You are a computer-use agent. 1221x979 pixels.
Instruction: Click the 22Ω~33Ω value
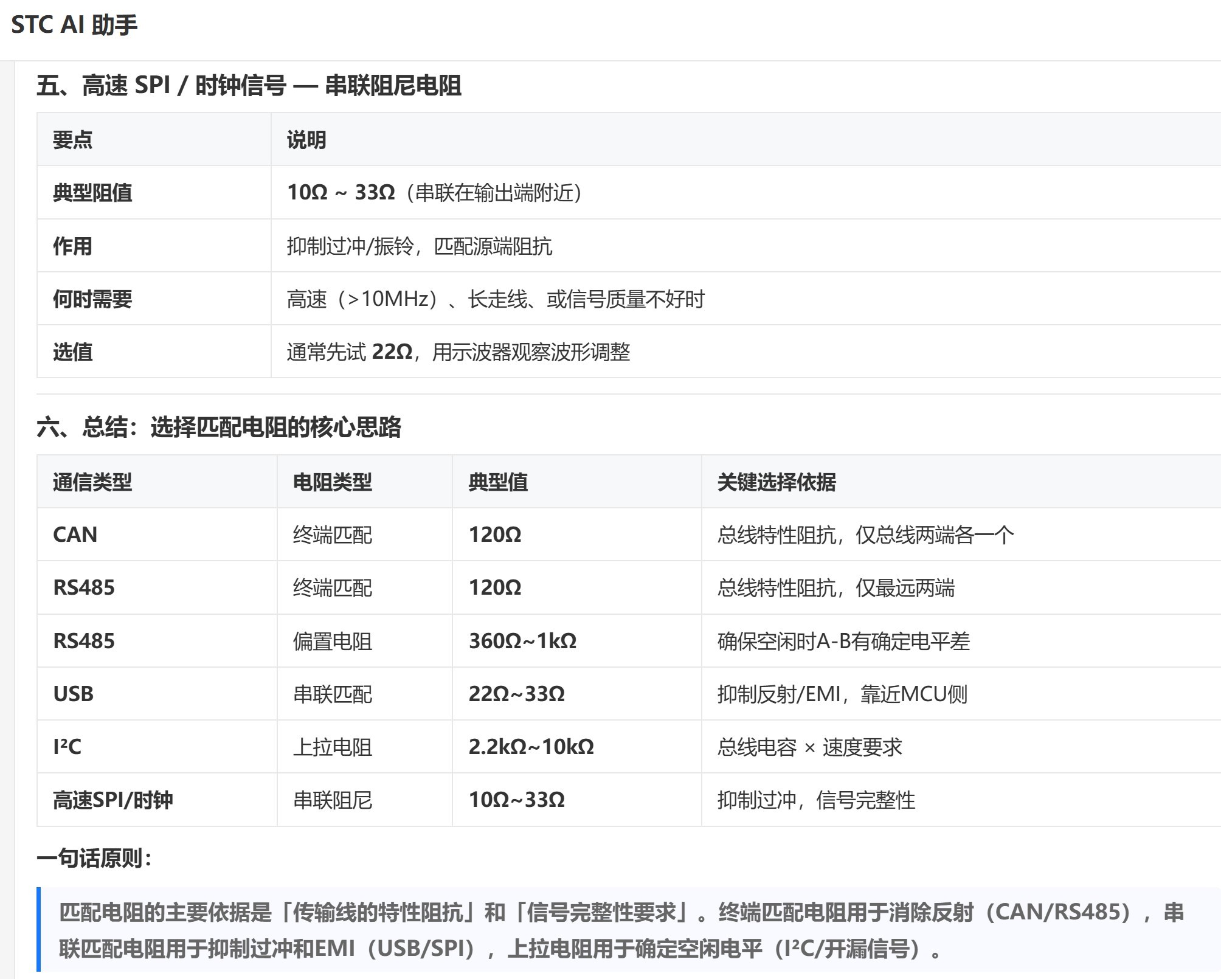(x=517, y=694)
